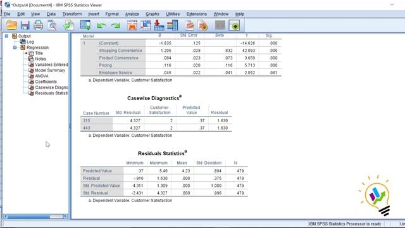Click the (Constant) row label

click(109, 43)
